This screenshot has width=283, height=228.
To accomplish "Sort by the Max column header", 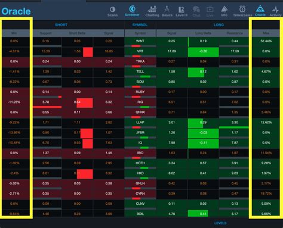I will tap(266, 33).
